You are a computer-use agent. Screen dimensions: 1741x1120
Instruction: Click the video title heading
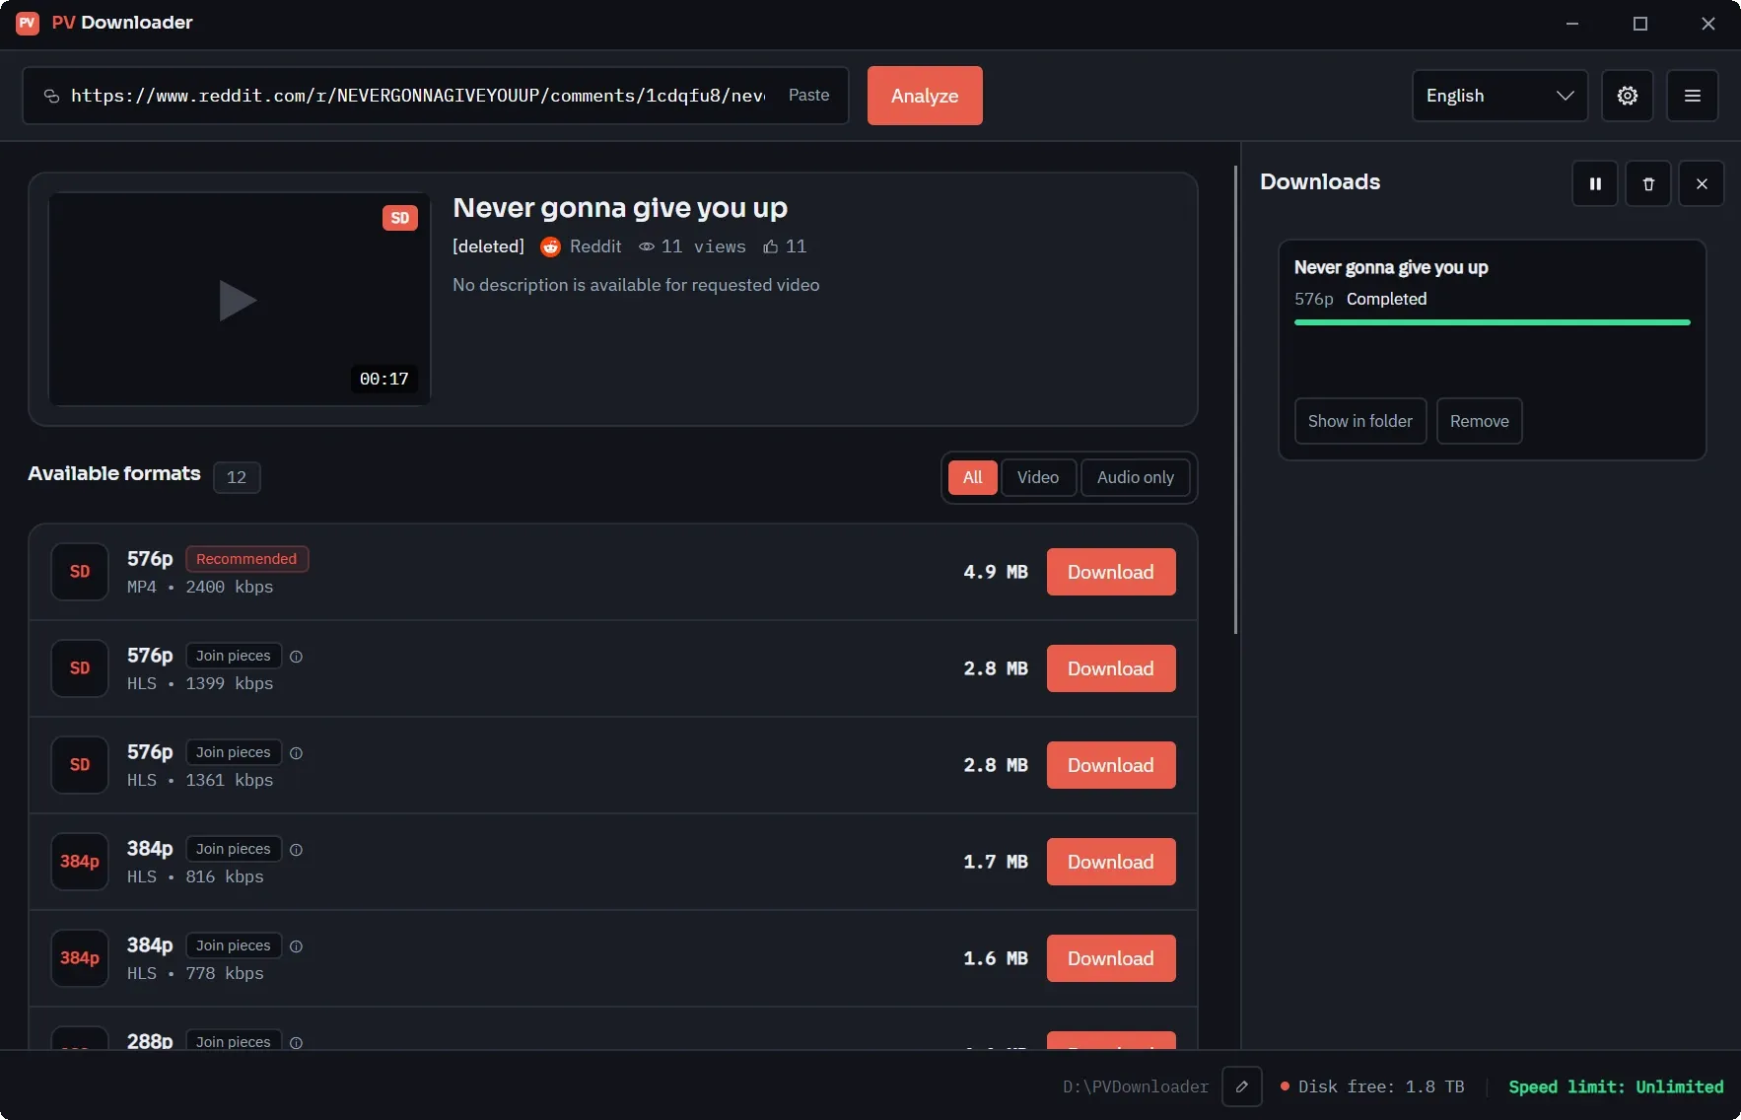click(620, 208)
